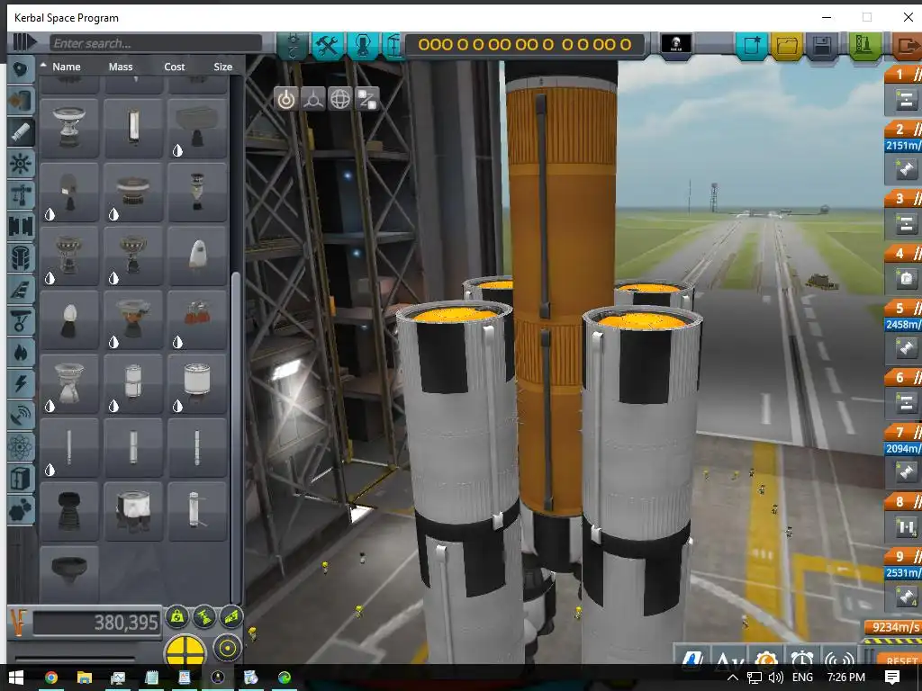Expand stage 1 header
Image resolution: width=922 pixels, height=691 pixels.
(904, 74)
